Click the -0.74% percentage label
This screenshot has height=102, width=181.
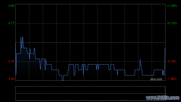click(172, 61)
